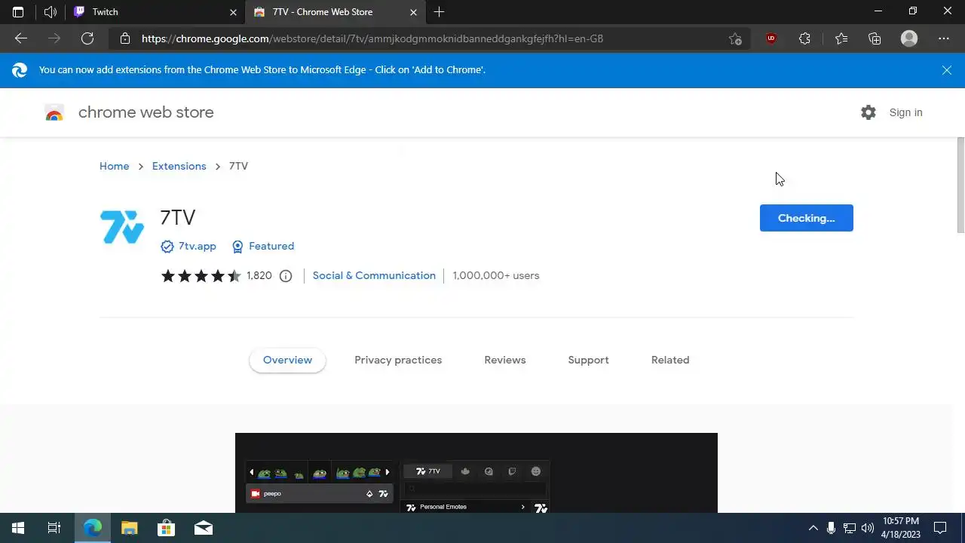965x543 pixels.
Task: Close the 7TV Chrome Web Store tab
Action: coord(413,12)
